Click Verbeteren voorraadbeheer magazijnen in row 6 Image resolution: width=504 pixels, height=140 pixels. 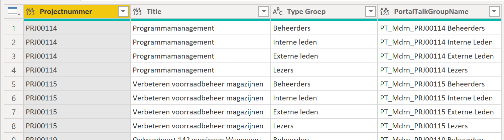pyautogui.click(x=201, y=98)
